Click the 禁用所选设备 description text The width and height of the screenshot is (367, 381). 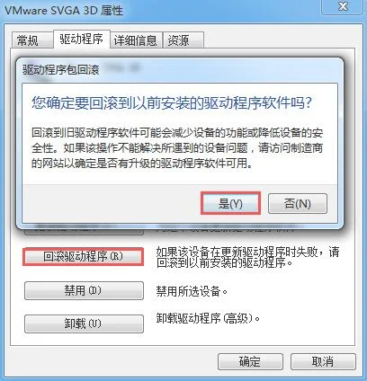pos(192,291)
